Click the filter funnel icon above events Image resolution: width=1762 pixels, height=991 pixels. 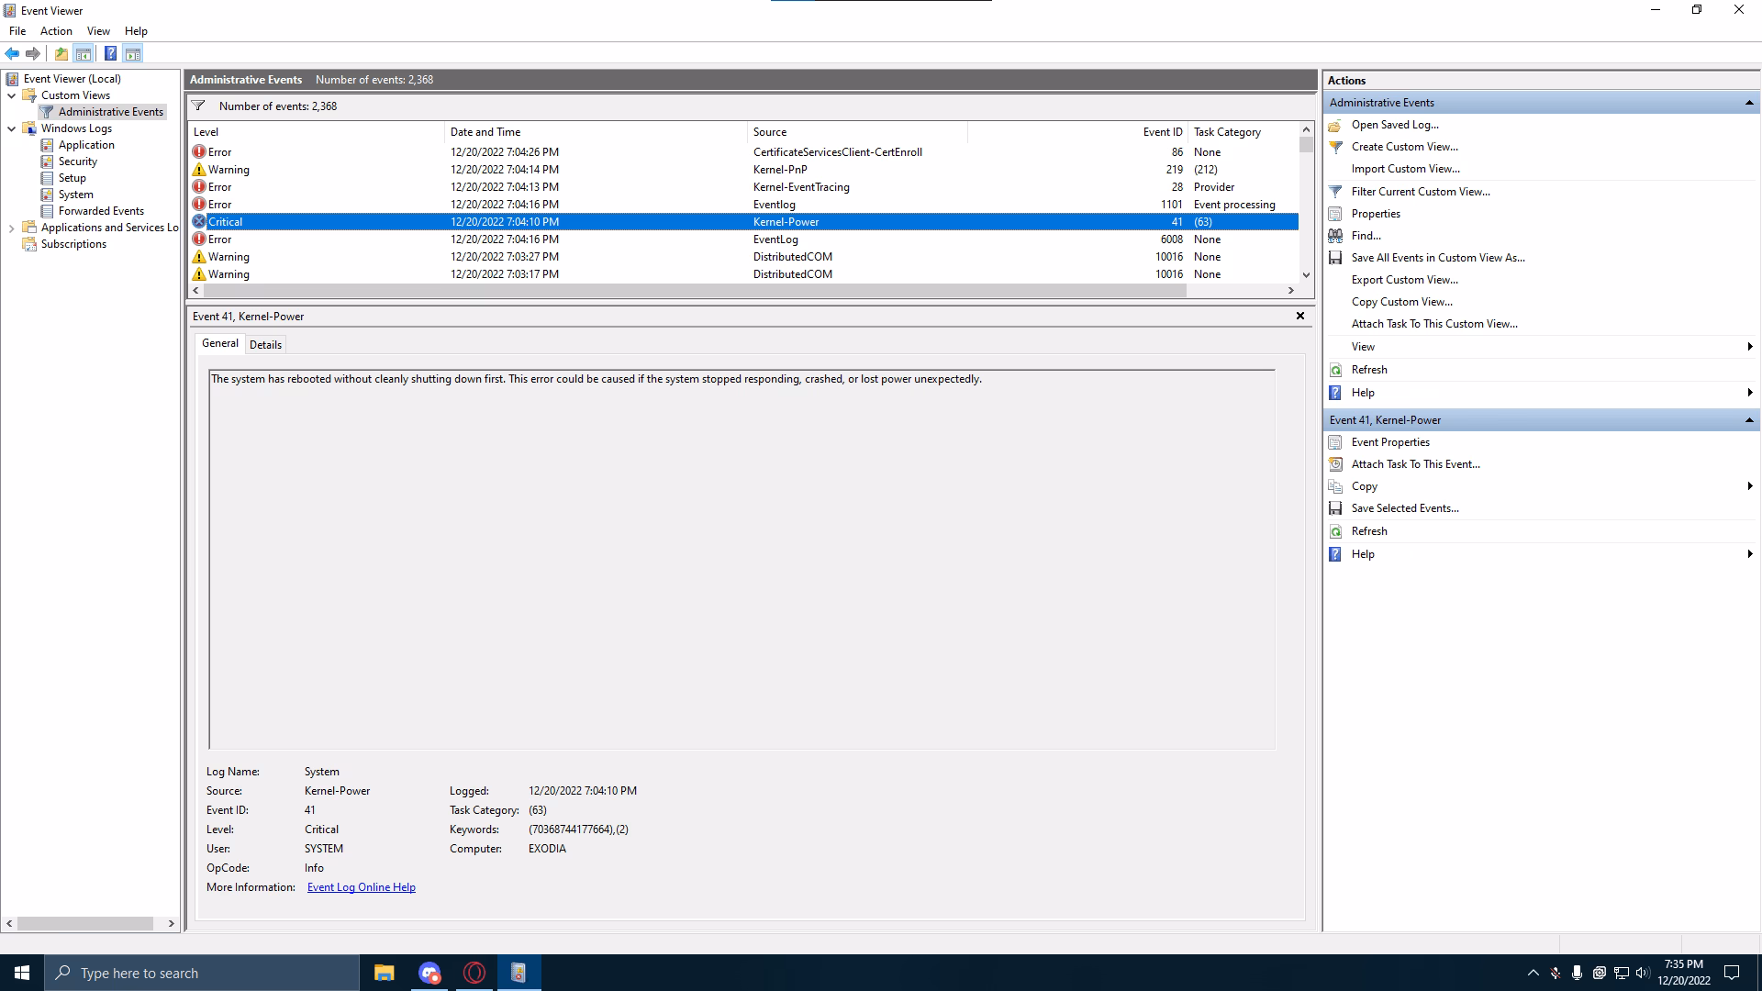pyautogui.click(x=198, y=106)
